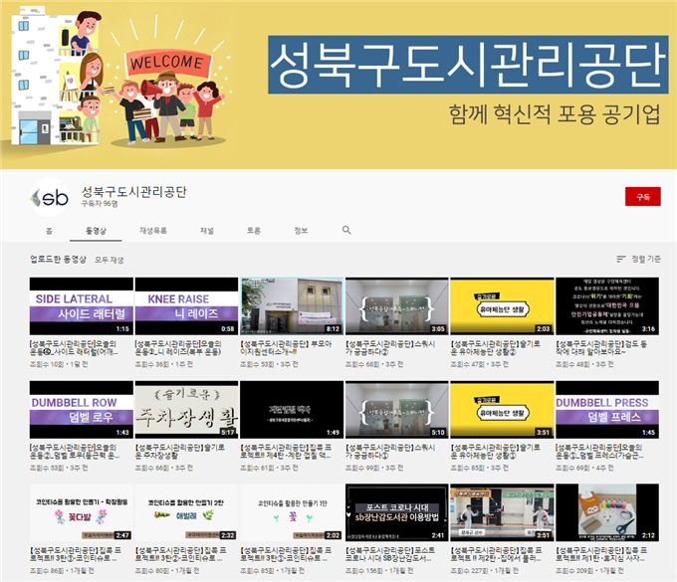The width and height of the screenshot is (677, 582).
Task: Open the DUMBBELL ROW 덤벨 로우 thumbnail
Action: 82,410
